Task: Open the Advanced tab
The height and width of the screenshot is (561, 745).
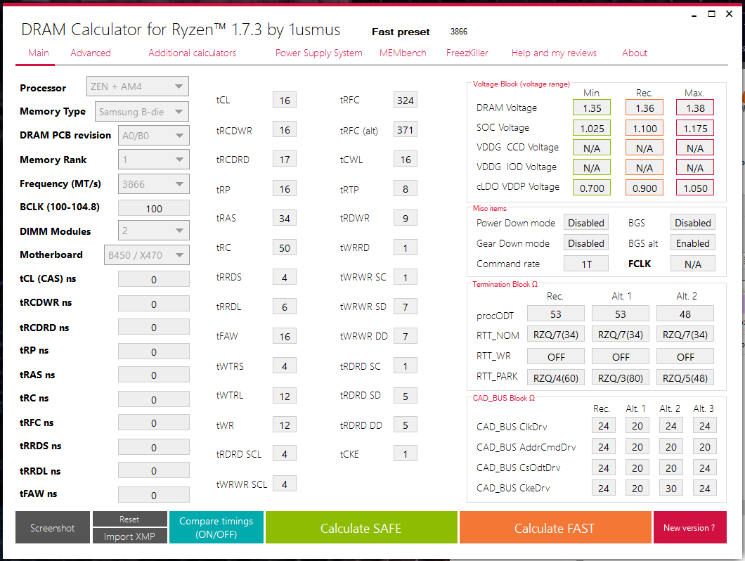Action: 91,53
